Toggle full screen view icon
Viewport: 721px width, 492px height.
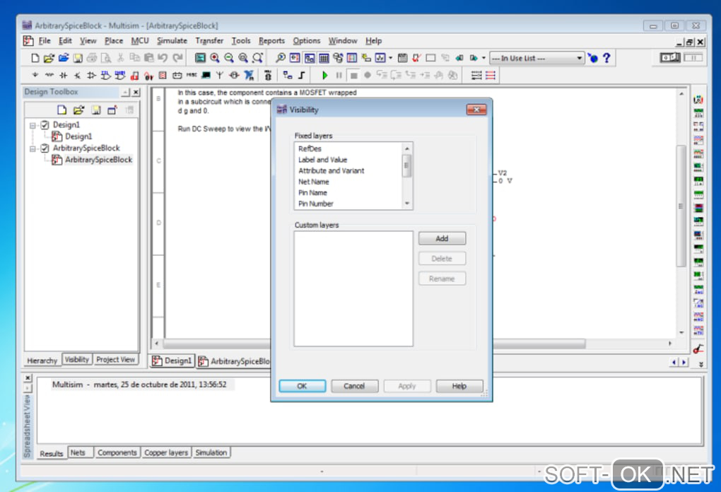(x=200, y=58)
